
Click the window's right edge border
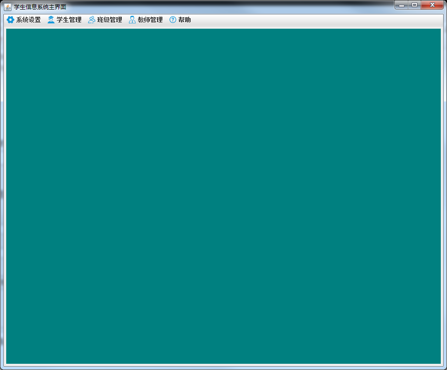(445, 191)
